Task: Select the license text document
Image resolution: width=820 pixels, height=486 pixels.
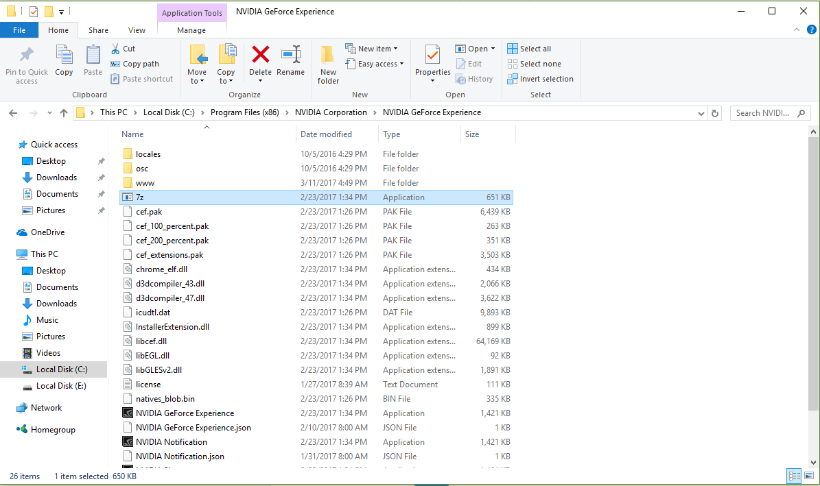Action: tap(148, 385)
